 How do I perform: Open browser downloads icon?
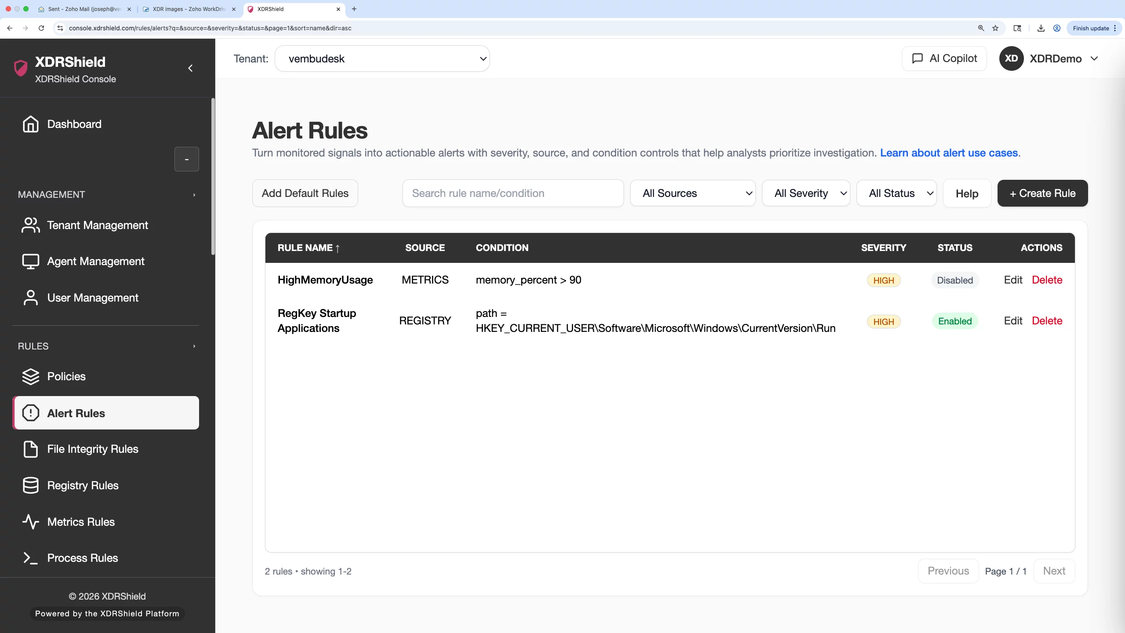[x=1041, y=28]
